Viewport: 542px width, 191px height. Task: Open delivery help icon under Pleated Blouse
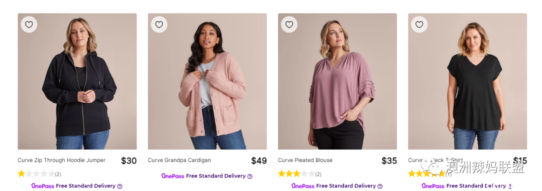[x=380, y=186]
